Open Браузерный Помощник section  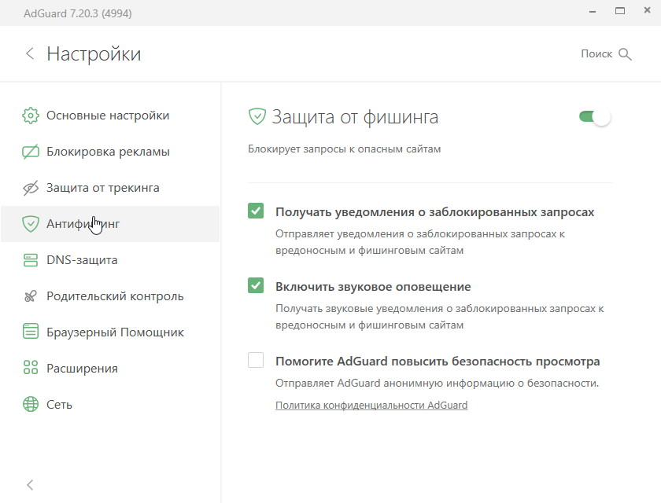coord(110,332)
